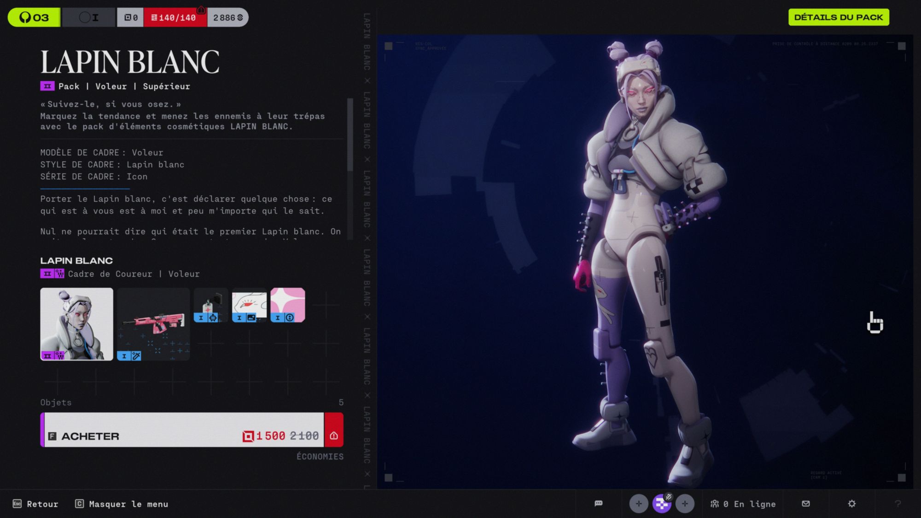This screenshot has height=518, width=921.
Task: Select the white background image item thumbnail
Action: tap(249, 305)
